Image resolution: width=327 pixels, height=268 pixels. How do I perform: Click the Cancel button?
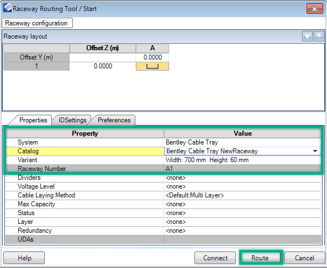coord(304,258)
